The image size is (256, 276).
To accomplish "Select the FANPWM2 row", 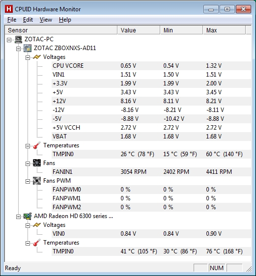I will pyautogui.click(x=151, y=207).
